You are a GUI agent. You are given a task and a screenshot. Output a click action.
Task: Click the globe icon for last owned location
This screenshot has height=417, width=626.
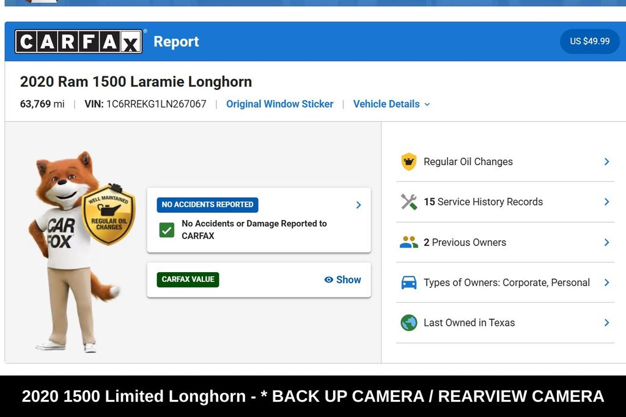[x=409, y=323]
